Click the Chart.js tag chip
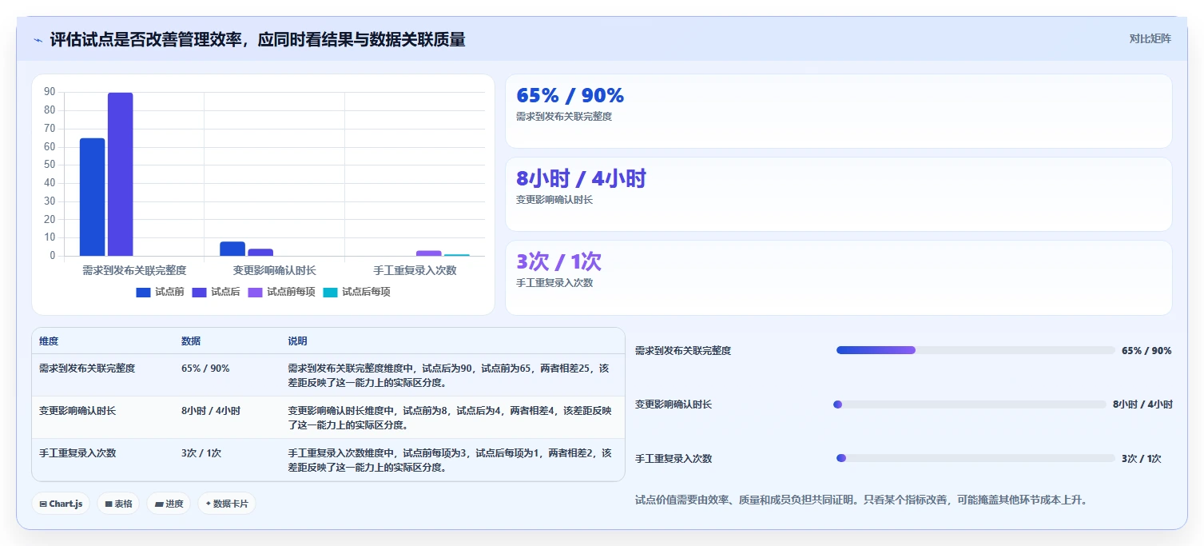The height and width of the screenshot is (546, 1204). 62,504
